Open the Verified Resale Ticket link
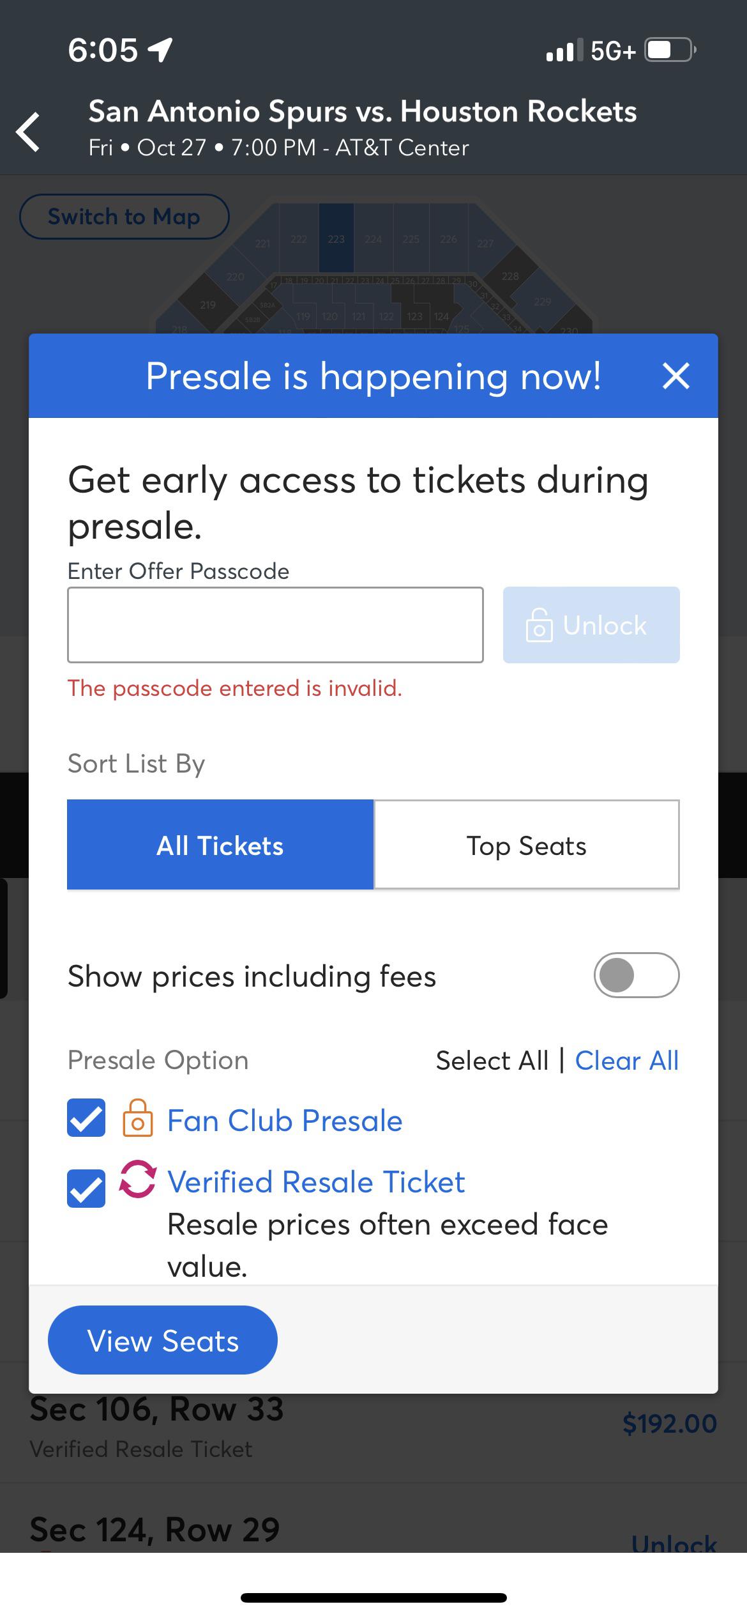Screen dimensions: 747x1618 (x=316, y=1182)
